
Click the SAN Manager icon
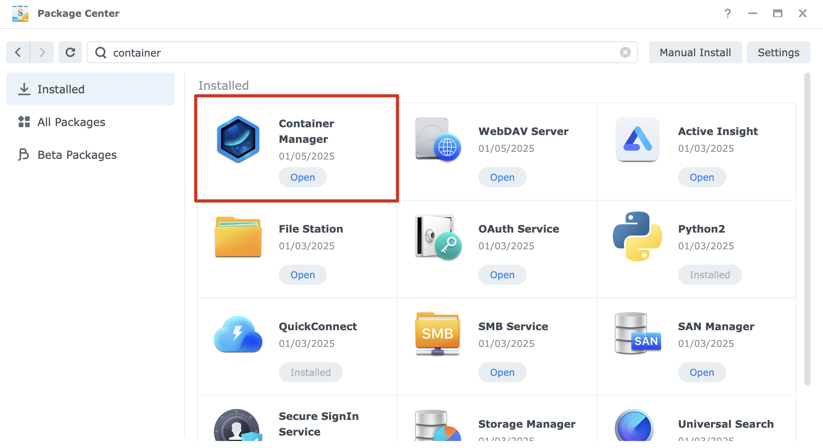638,333
